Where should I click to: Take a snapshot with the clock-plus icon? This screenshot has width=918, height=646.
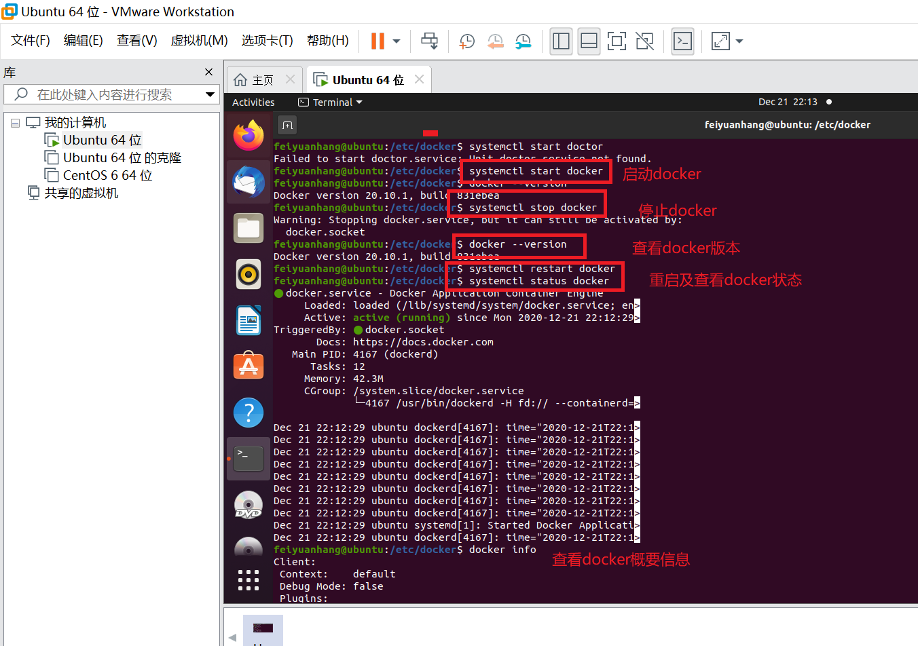point(467,41)
